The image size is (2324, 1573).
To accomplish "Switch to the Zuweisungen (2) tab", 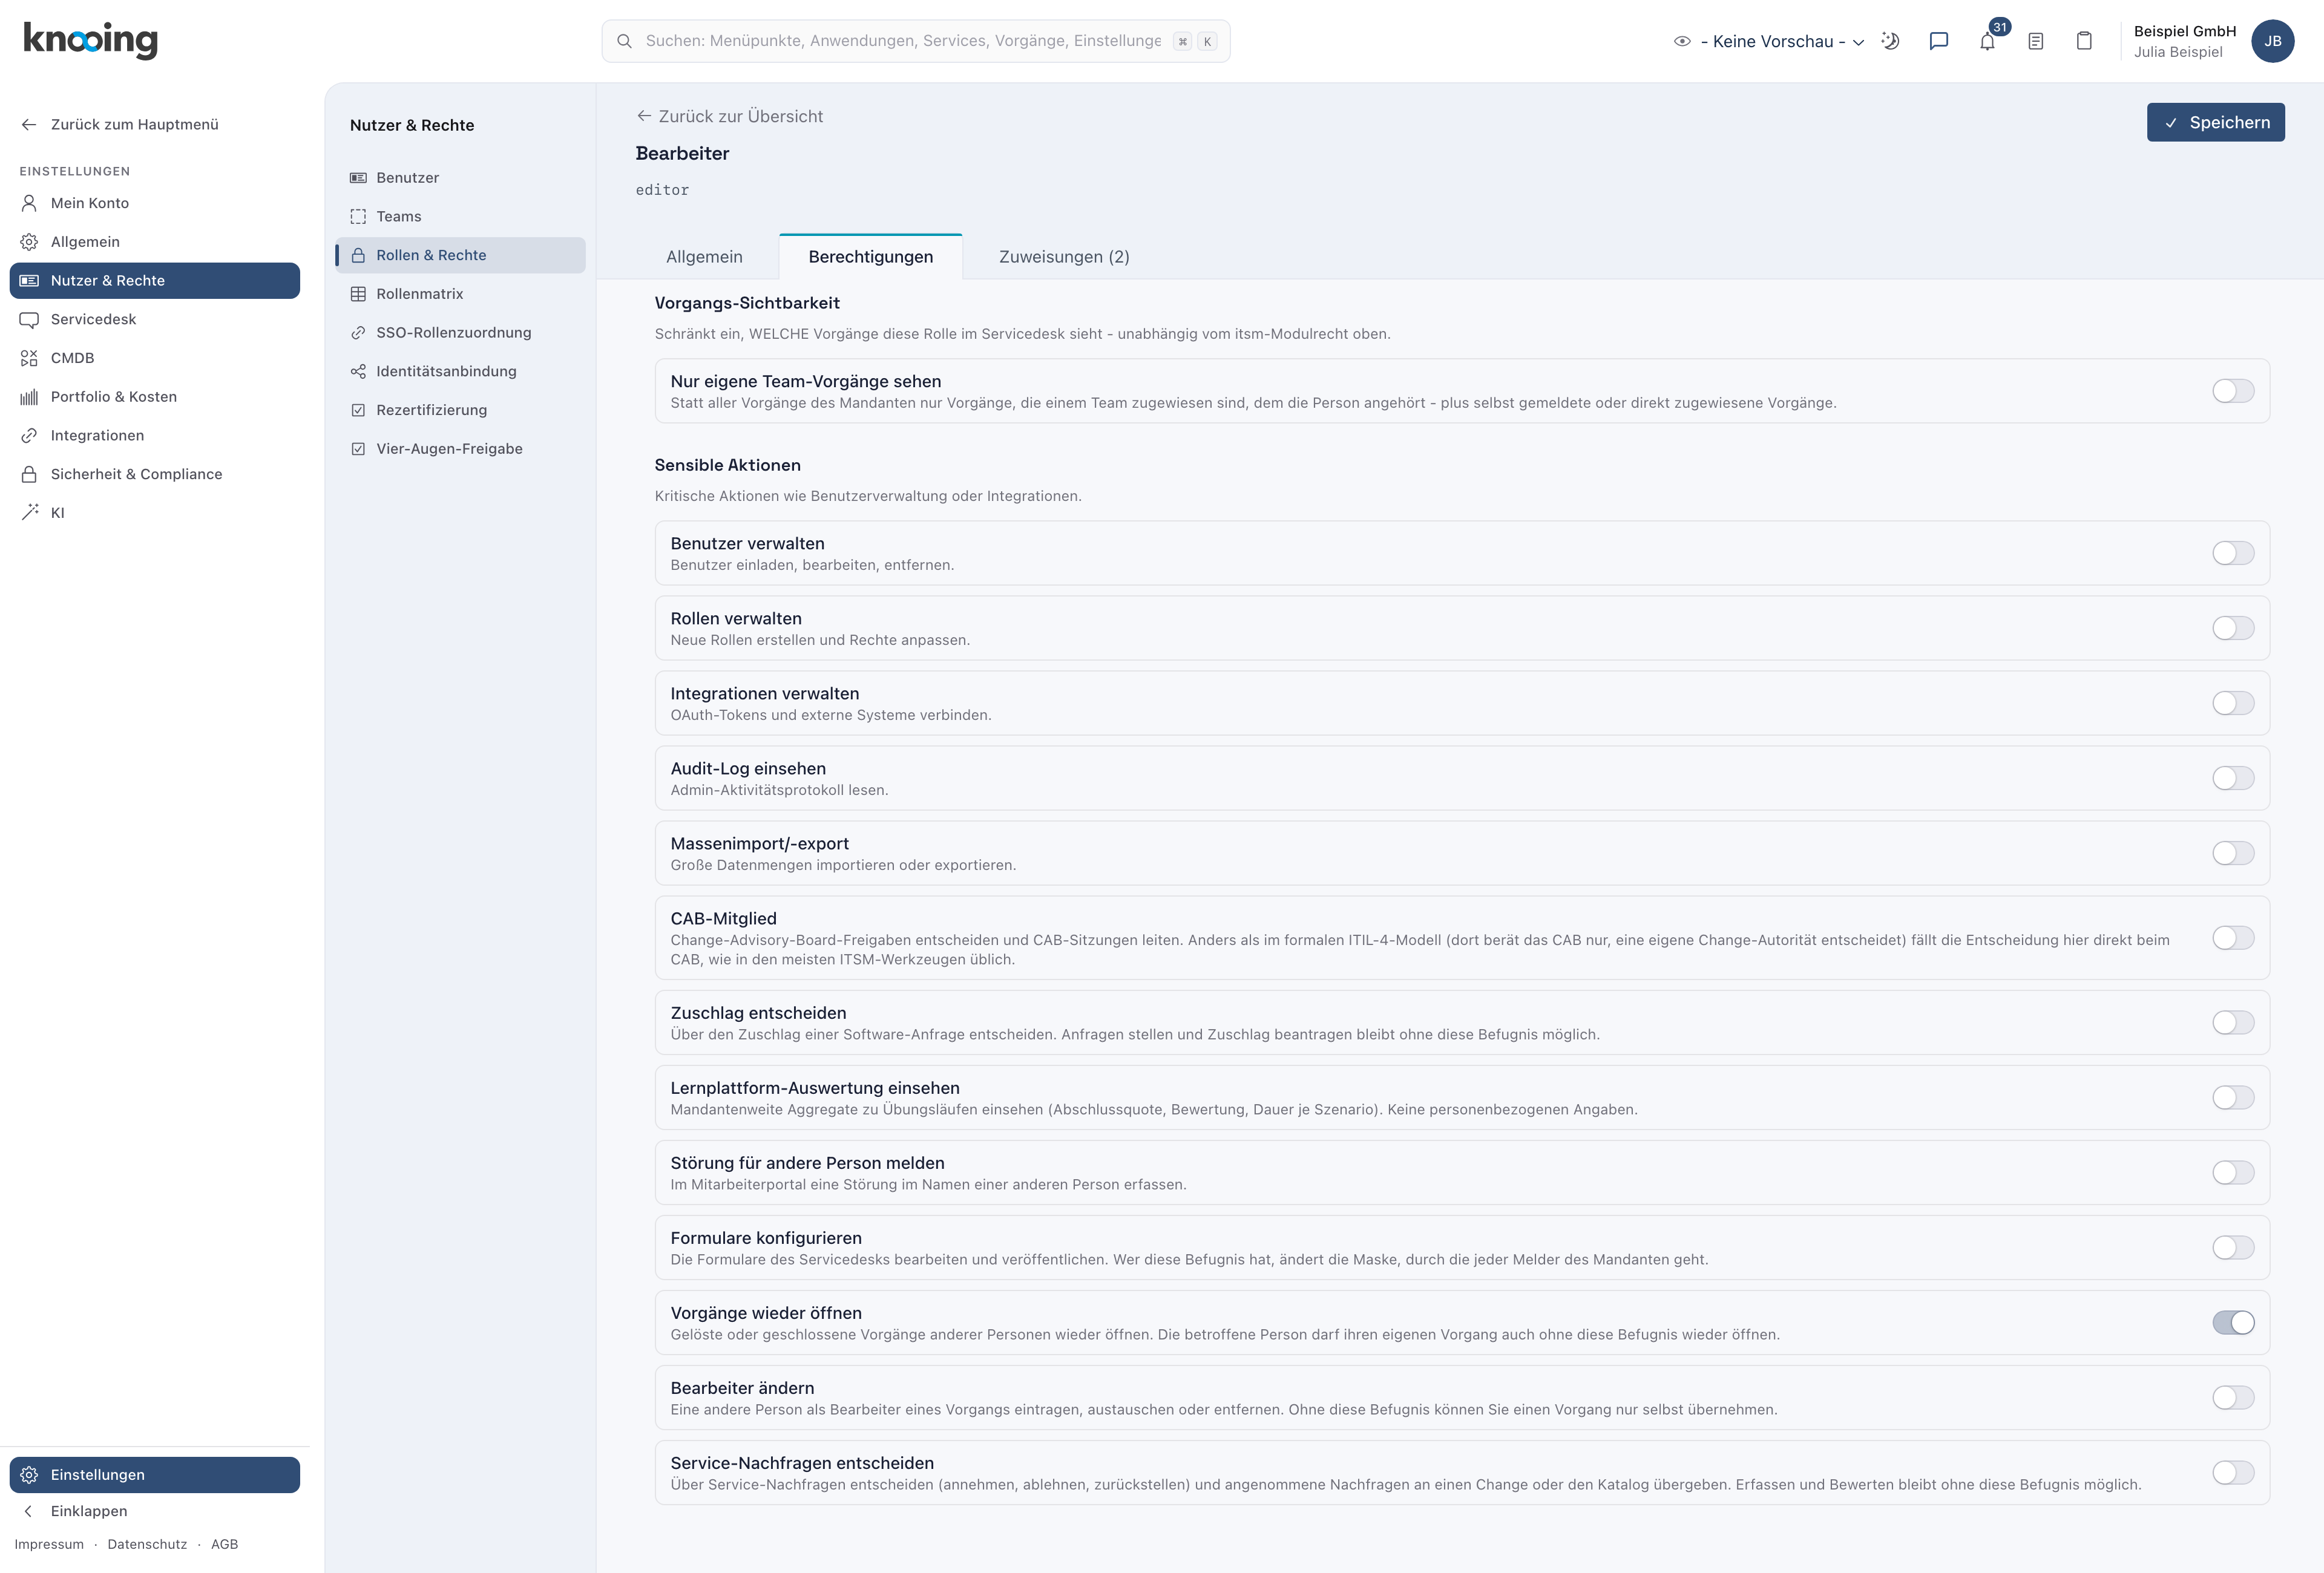I will [1064, 257].
